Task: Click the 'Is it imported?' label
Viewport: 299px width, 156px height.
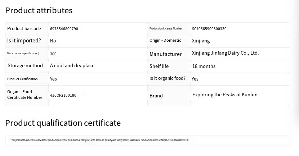Action: (x=24, y=41)
